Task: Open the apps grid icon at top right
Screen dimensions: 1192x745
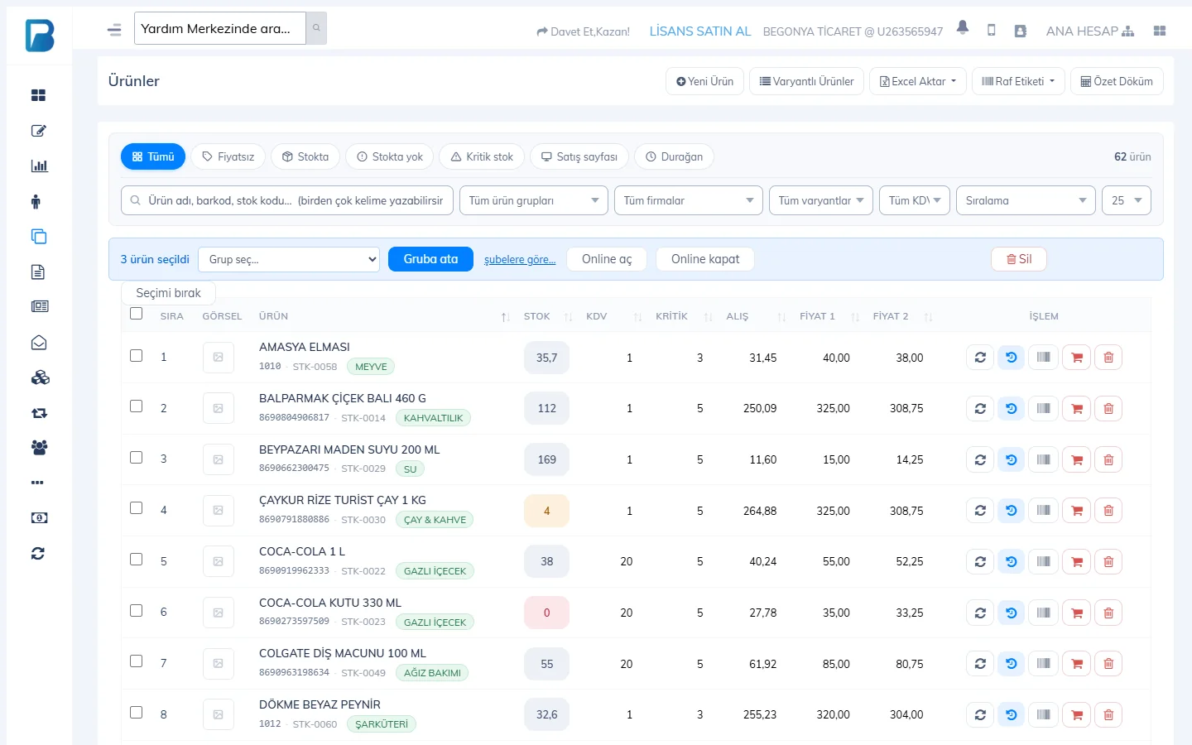Action: 1159,31
